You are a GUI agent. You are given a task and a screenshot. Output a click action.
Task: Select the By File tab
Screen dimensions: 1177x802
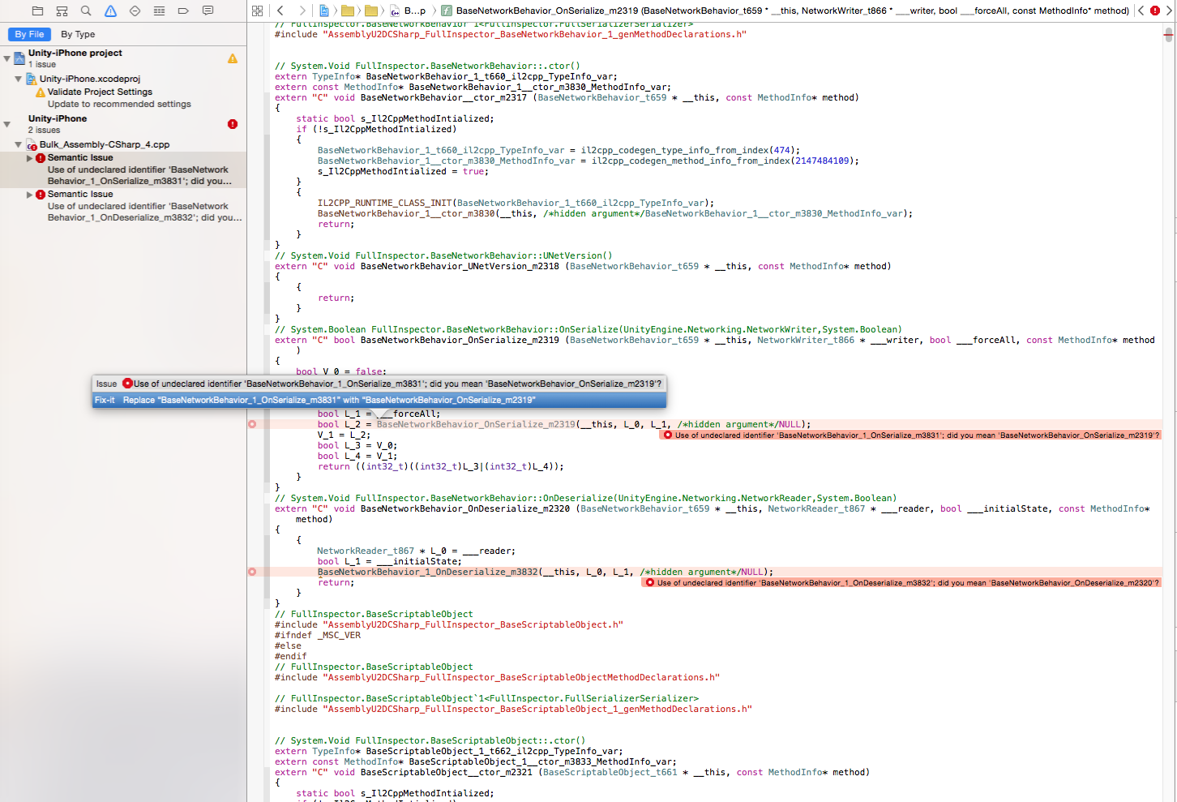point(28,34)
